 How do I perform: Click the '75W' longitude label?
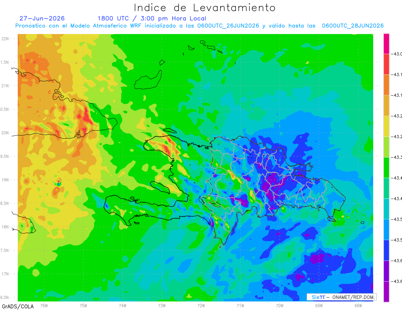pyautogui.click(x=83, y=305)
